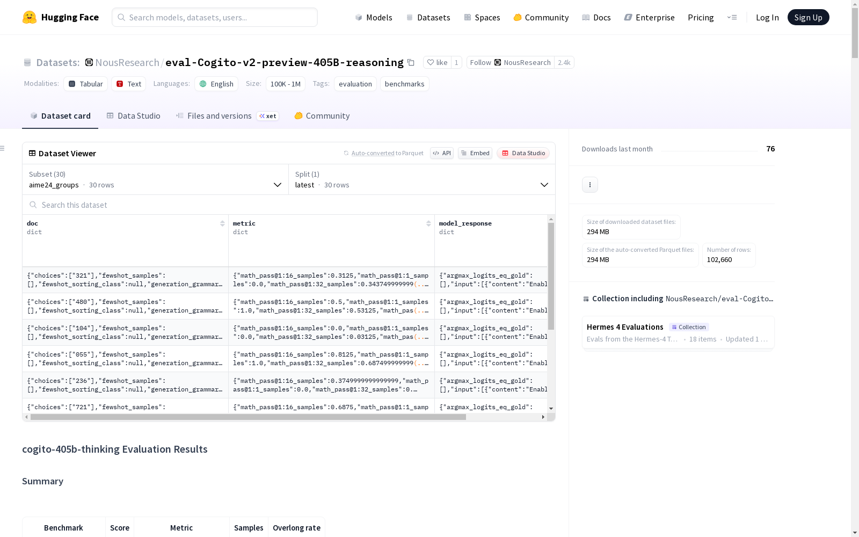Sort the doc column

click(x=222, y=223)
